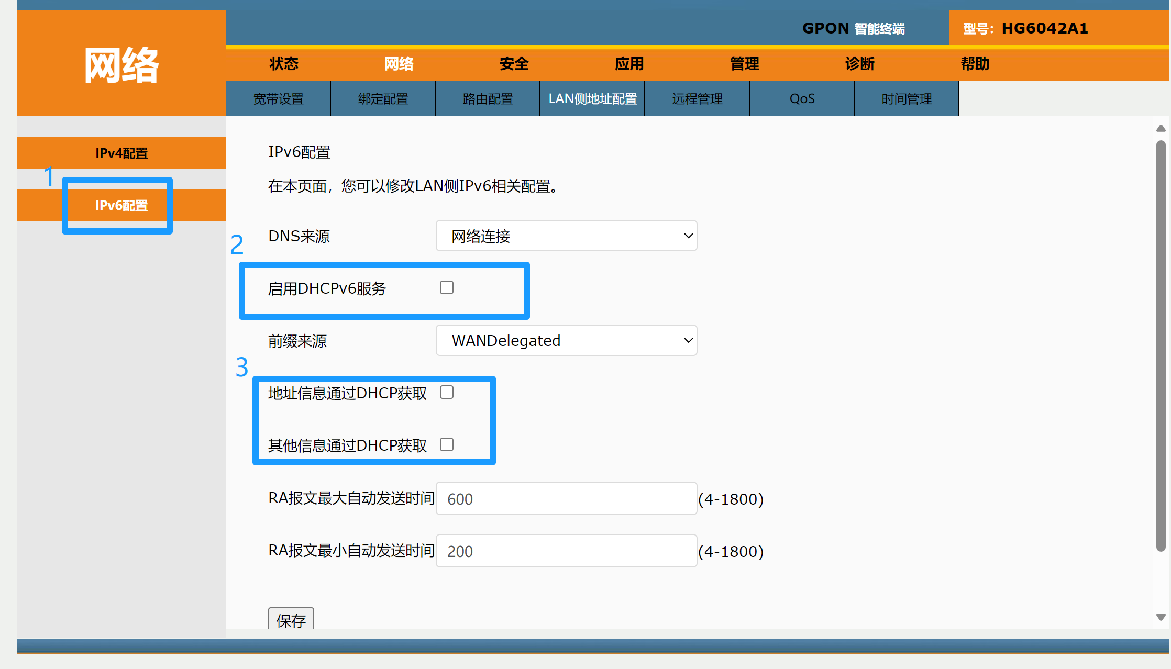Switch to QoS submenu tab

tap(802, 98)
